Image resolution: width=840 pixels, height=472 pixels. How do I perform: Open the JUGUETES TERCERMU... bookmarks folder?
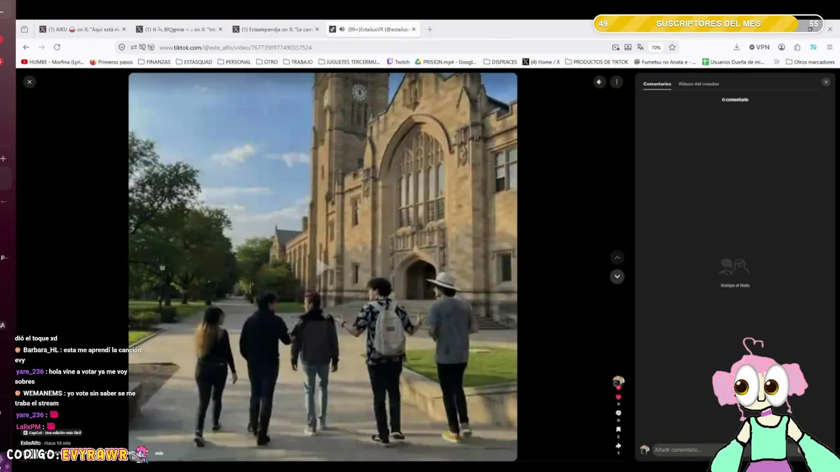(x=349, y=62)
